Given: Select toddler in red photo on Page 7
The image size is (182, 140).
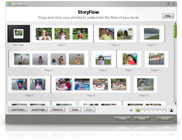Looking at the screenshot, I should pyautogui.click(x=129, y=59).
